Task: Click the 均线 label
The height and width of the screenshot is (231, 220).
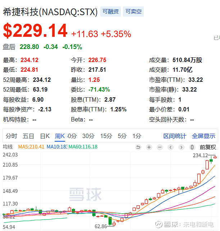Action: click(x=8, y=147)
